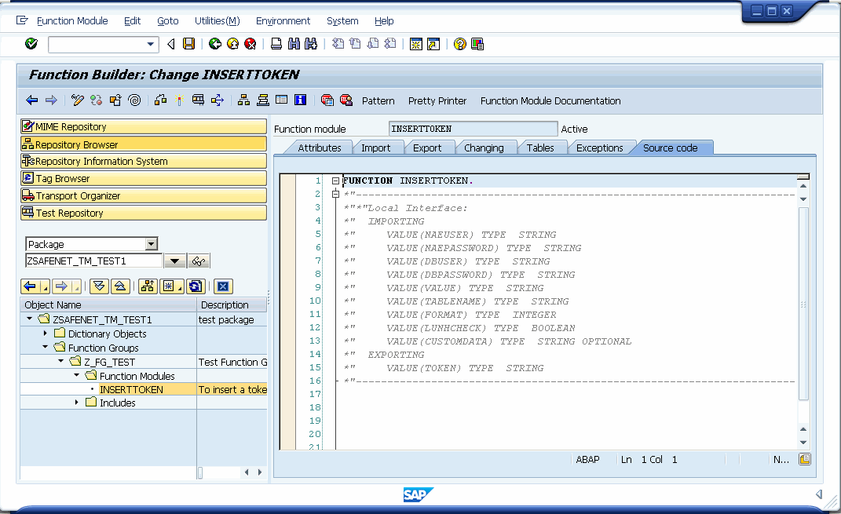Click the blue back arrow in application toolbar

[32, 100]
